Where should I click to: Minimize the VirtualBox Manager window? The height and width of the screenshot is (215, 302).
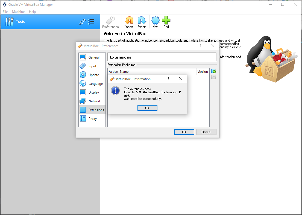point(270,4)
